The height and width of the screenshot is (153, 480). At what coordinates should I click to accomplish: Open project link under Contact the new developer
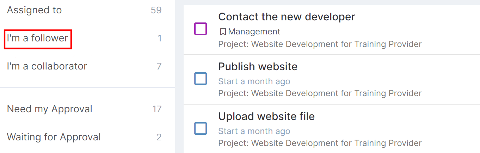(x=320, y=44)
